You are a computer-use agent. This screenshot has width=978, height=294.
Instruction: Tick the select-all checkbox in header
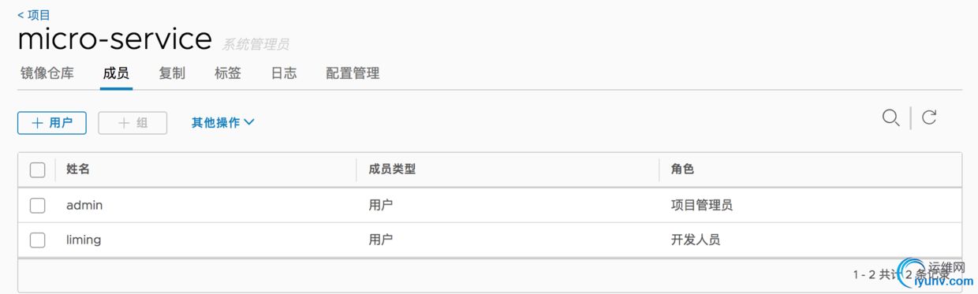point(37,169)
